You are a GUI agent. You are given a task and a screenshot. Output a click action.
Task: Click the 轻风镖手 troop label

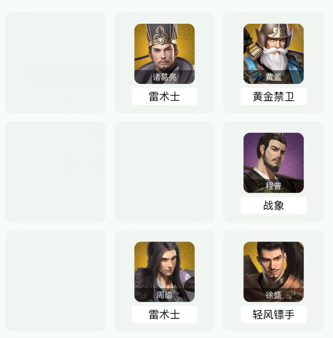point(273,315)
